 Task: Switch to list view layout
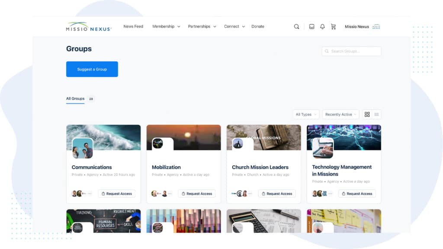tap(376, 115)
